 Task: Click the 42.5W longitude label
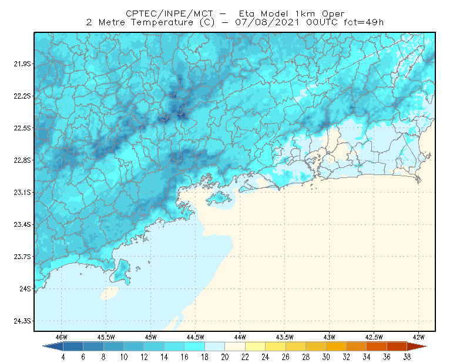click(x=374, y=337)
